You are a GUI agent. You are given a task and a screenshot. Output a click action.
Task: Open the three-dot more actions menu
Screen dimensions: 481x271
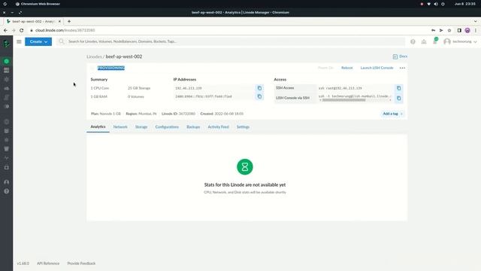click(x=403, y=68)
